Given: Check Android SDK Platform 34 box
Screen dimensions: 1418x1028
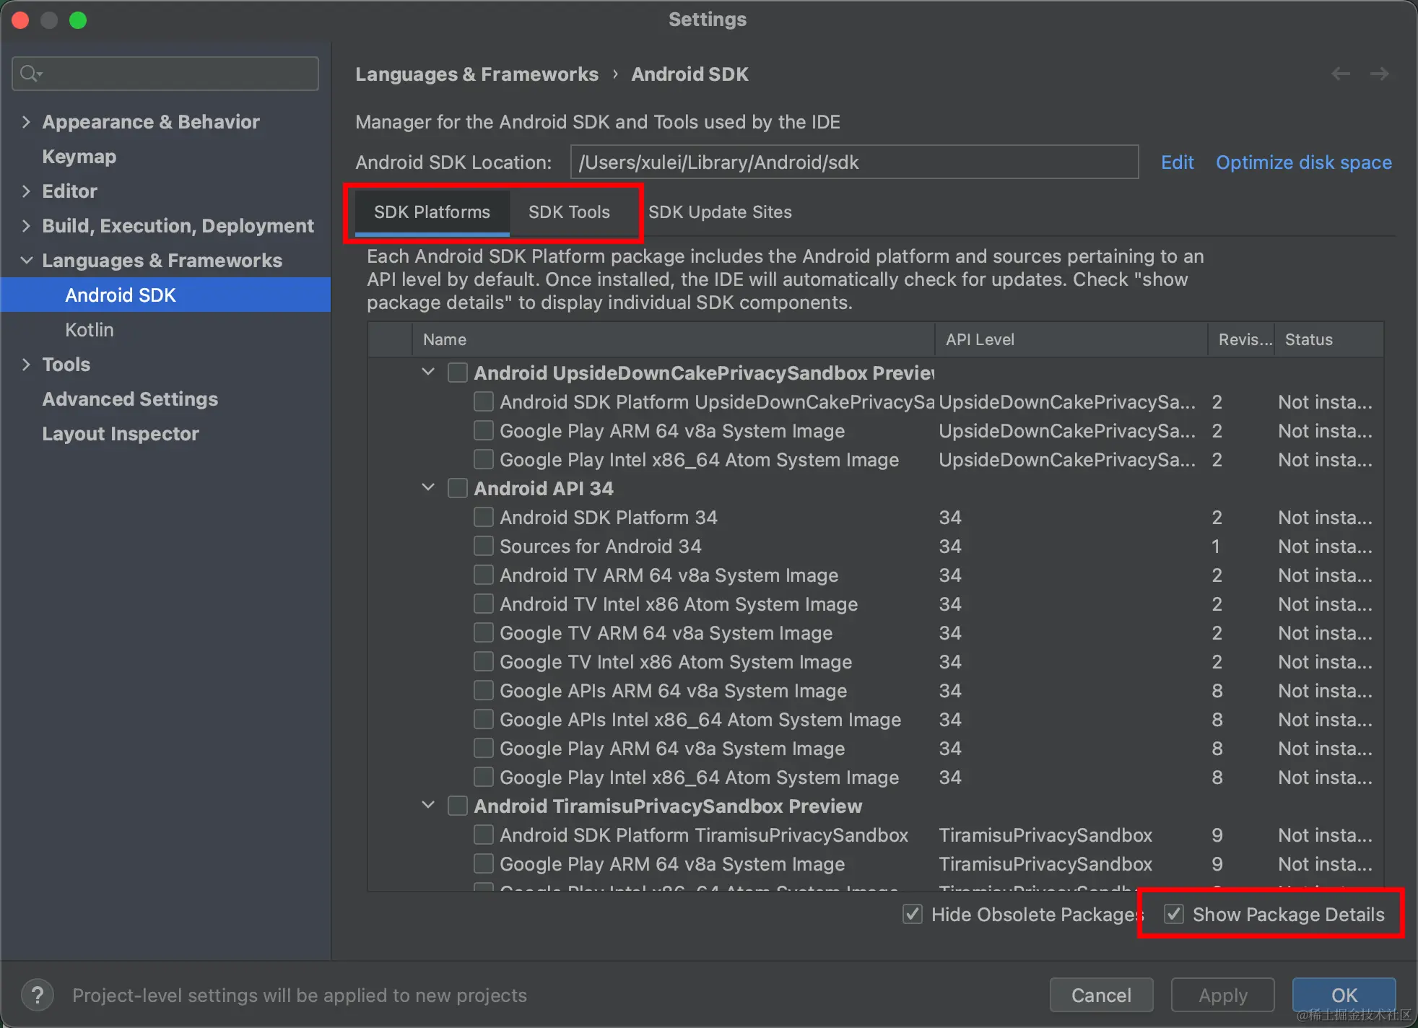Looking at the screenshot, I should tap(483, 517).
